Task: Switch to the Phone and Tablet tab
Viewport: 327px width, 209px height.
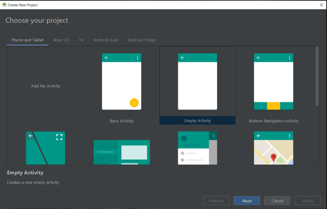Action: coord(28,40)
